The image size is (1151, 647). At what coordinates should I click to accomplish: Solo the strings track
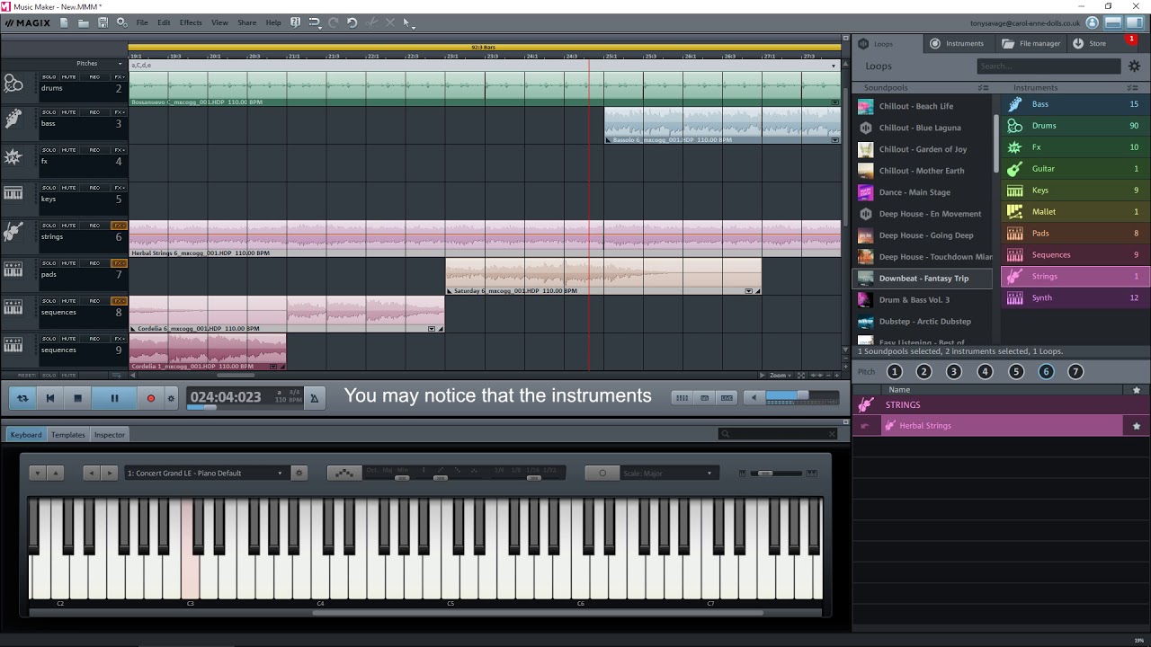pos(49,226)
